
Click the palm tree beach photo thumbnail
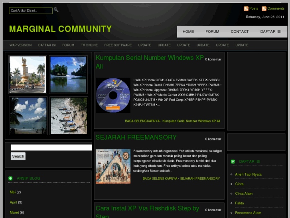[x=28, y=116]
